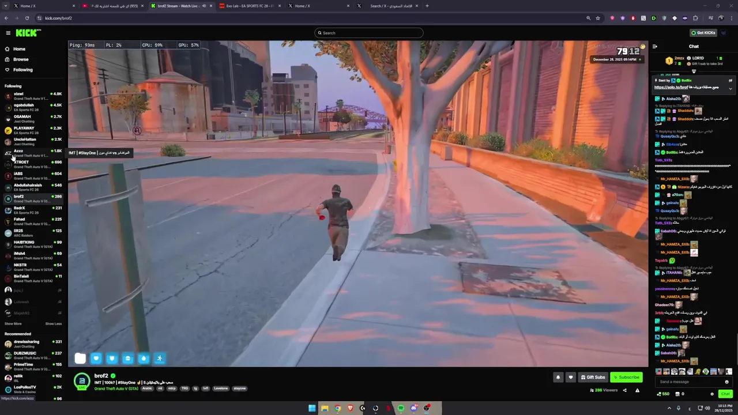Open NKSTR followed channel
This screenshot has height=415, width=738.
click(32, 267)
